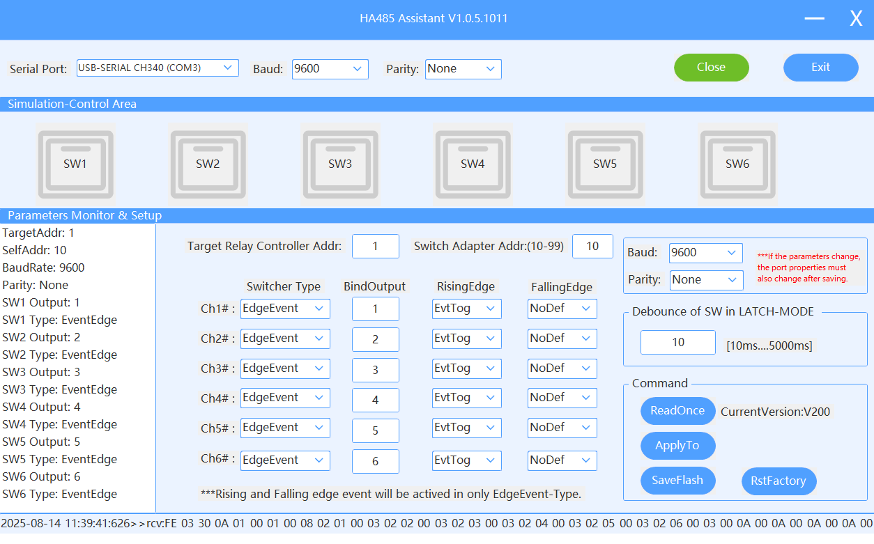Open Ch1# Switcher Type dropdown

285,309
